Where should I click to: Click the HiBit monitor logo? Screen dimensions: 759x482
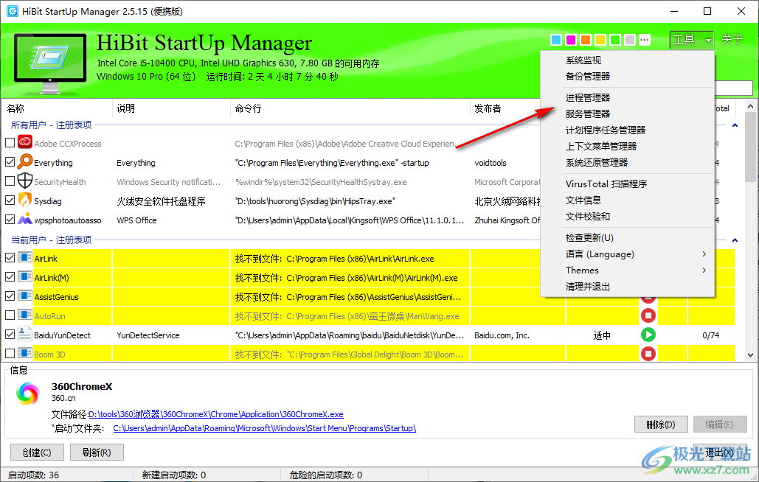point(50,63)
